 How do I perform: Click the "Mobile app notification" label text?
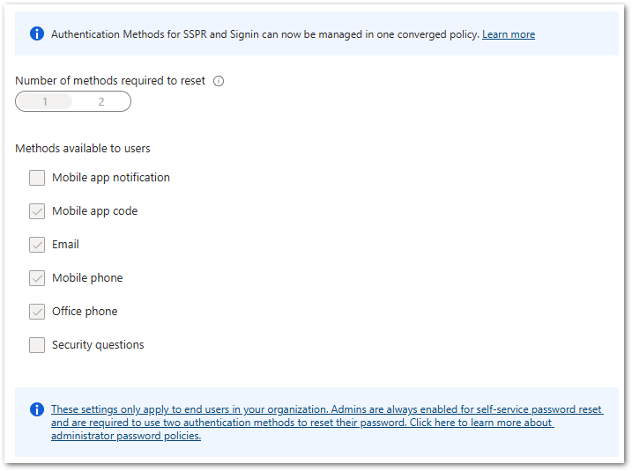(x=111, y=178)
